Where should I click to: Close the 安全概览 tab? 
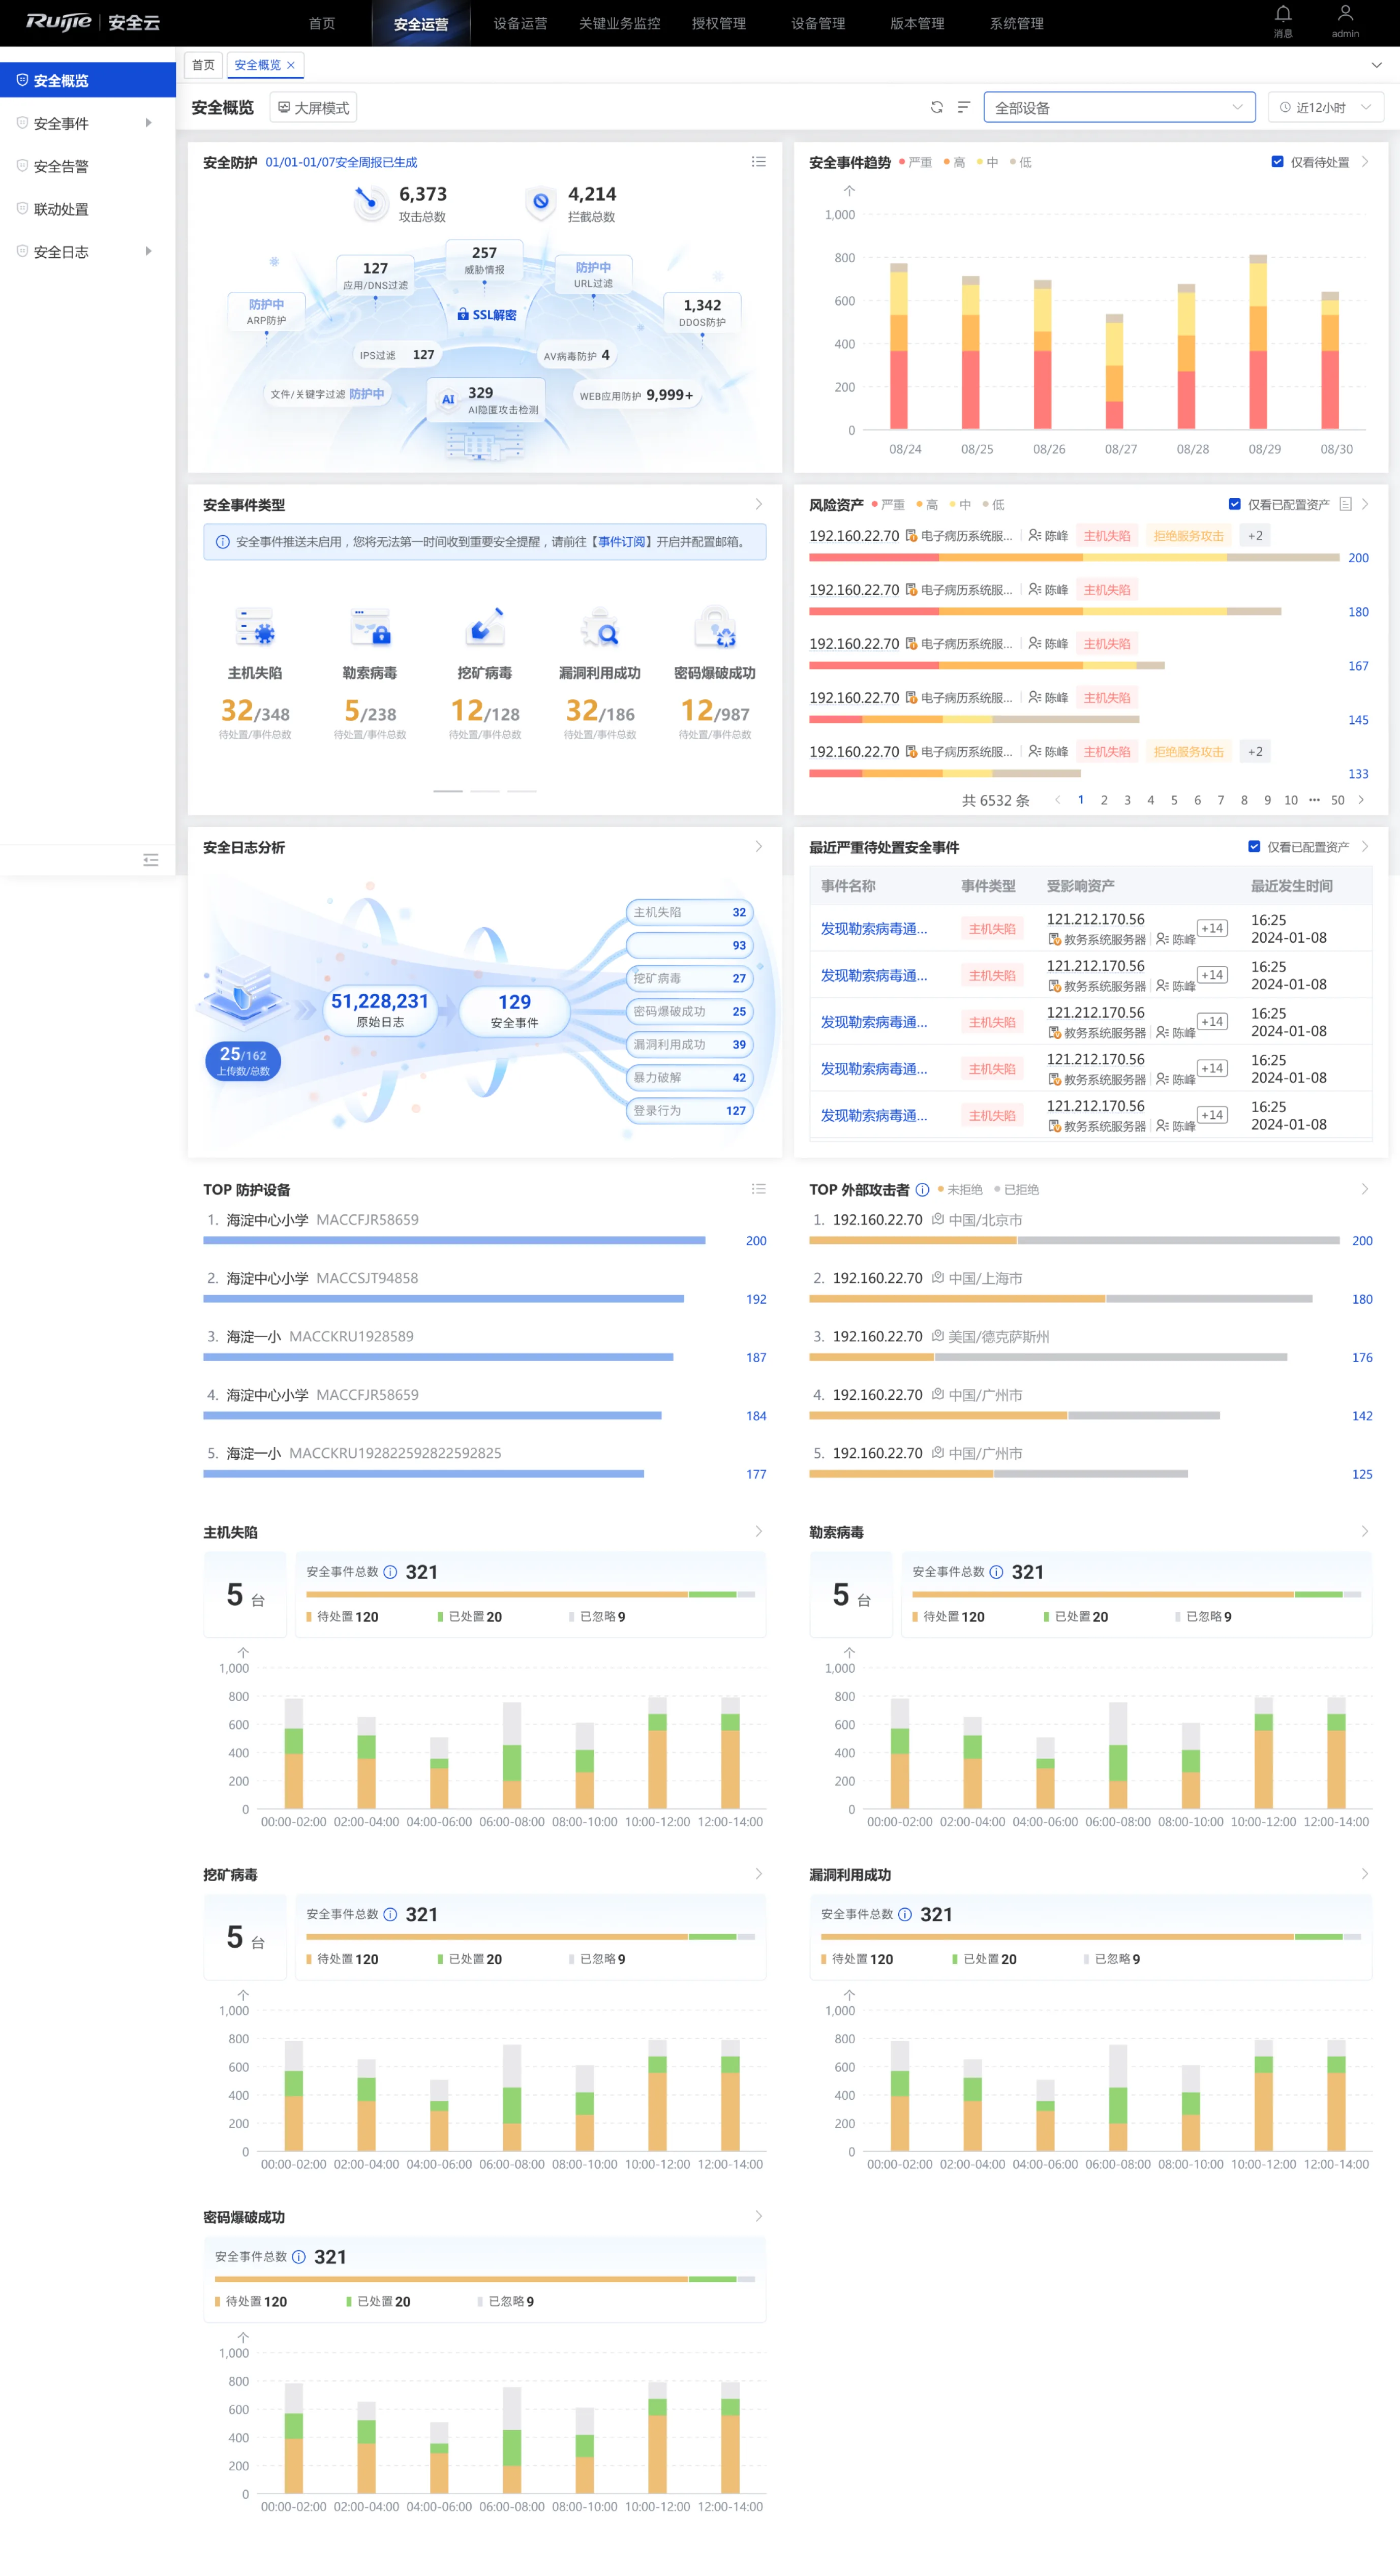[291, 65]
